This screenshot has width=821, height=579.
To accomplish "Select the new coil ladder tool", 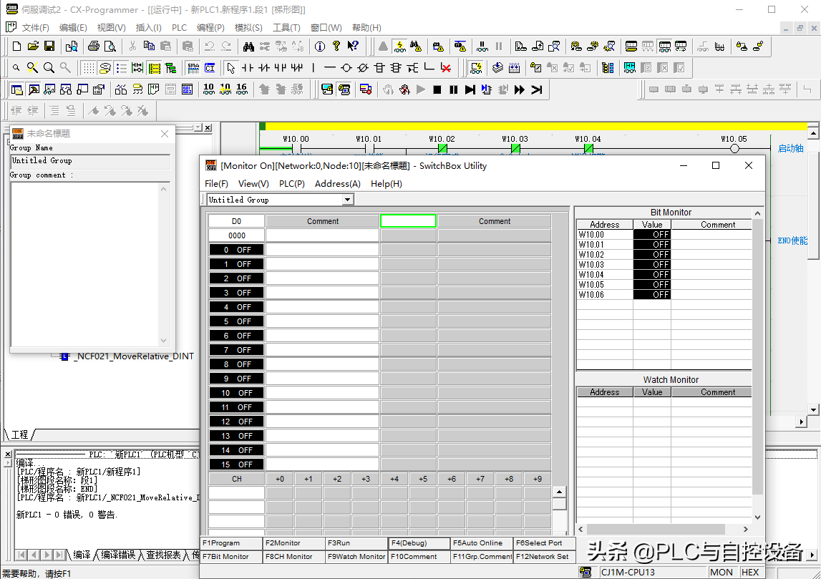I will (346, 68).
